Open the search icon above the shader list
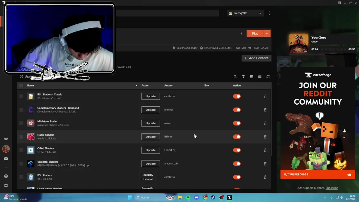359x202 pixels. [235, 77]
